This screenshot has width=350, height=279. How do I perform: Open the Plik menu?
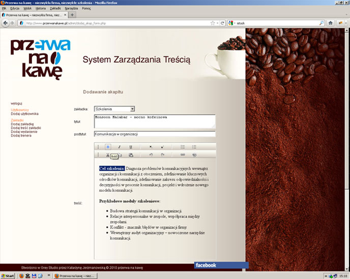[4, 9]
